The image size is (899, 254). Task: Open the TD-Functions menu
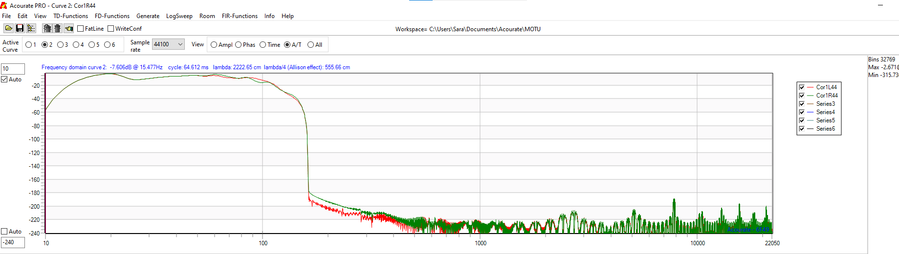tap(70, 16)
